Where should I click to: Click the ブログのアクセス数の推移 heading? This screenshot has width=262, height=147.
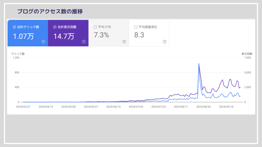pos(50,11)
